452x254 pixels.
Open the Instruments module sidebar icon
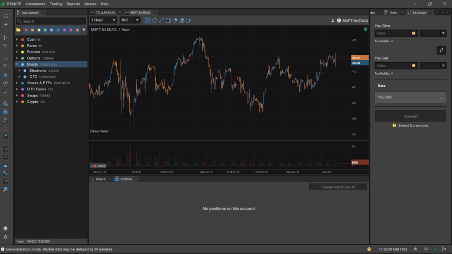click(x=5, y=38)
